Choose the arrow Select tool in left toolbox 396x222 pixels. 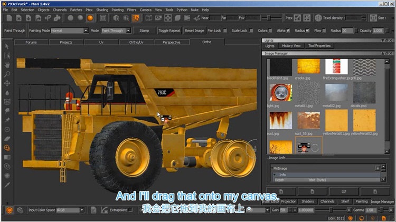coord(7,46)
